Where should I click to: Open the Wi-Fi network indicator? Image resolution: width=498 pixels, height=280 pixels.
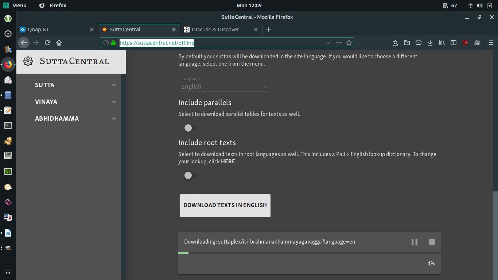(471, 5)
